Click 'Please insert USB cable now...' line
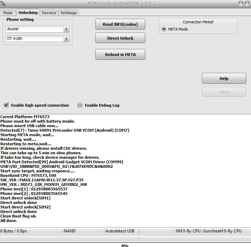 pyautogui.click(x=29, y=126)
